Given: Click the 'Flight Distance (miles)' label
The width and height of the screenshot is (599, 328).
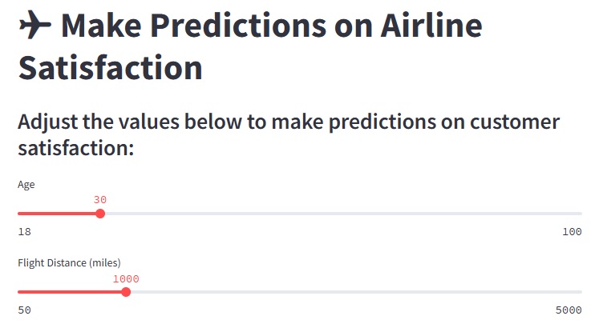Looking at the screenshot, I should click(69, 262).
